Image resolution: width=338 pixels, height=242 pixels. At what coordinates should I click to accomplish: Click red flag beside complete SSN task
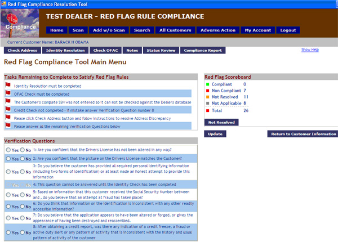[x=8, y=101]
